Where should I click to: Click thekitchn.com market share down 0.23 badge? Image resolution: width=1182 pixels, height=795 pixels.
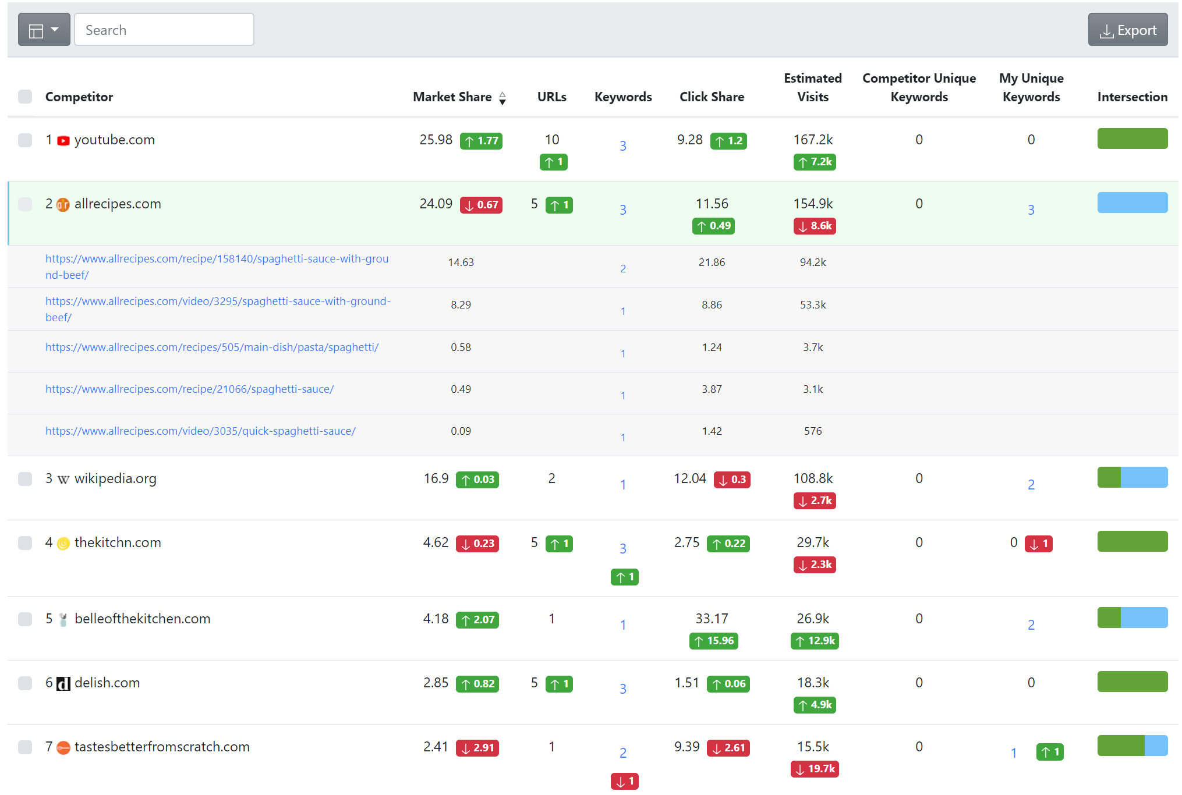pos(477,544)
